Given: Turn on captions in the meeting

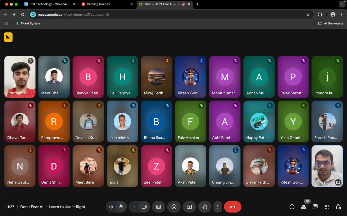Looking at the screenshot, I should (158, 207).
